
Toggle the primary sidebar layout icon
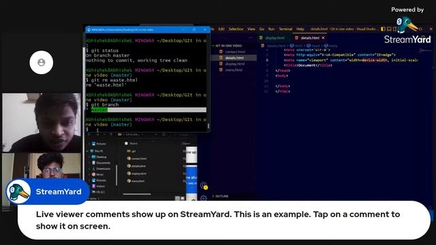[x=383, y=29]
